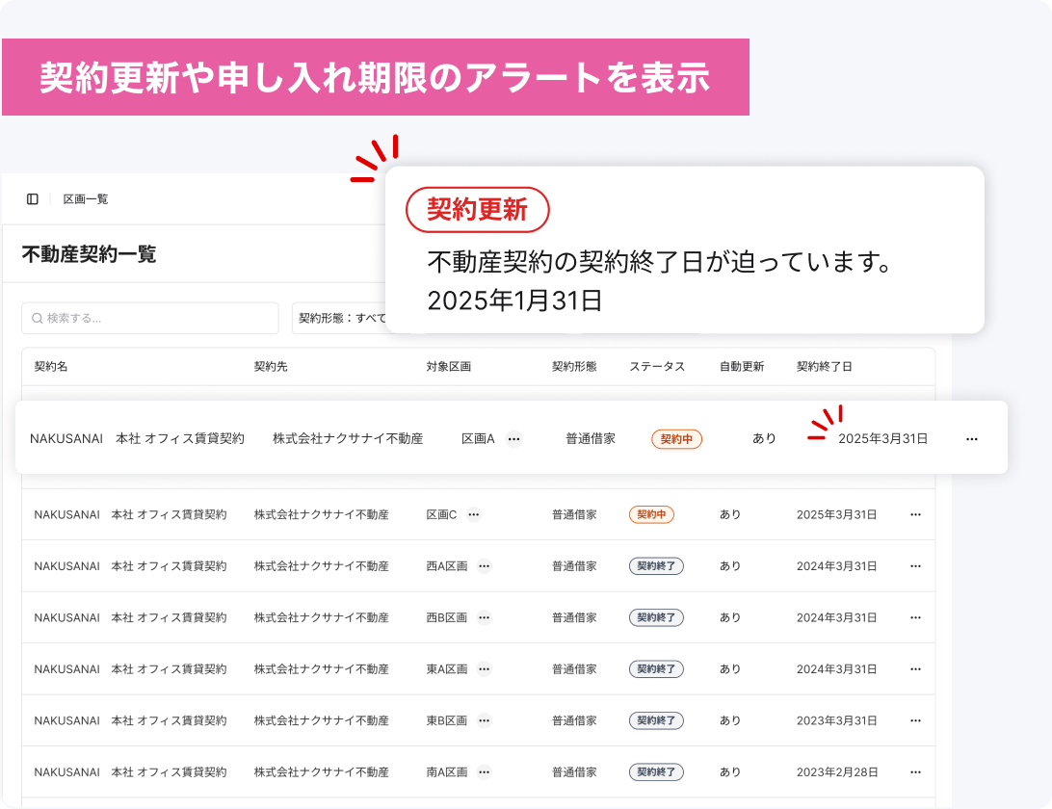1052x809 pixels.
Task: Click the 区画一覧 breadcrumb
Action: click(86, 199)
